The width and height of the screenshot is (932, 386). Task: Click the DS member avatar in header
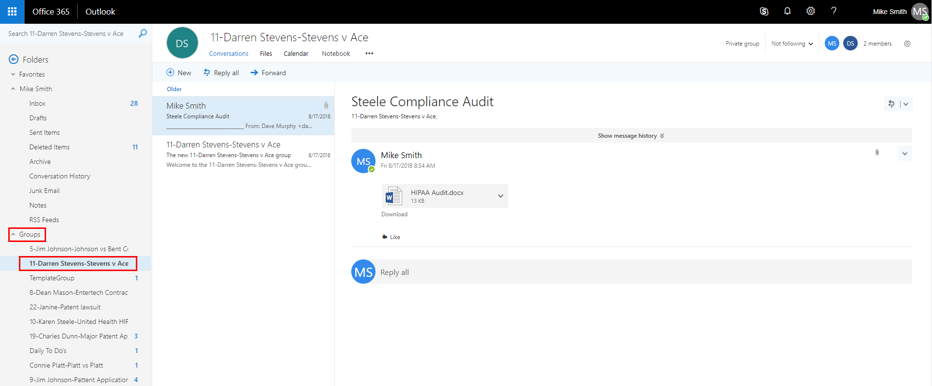click(850, 44)
